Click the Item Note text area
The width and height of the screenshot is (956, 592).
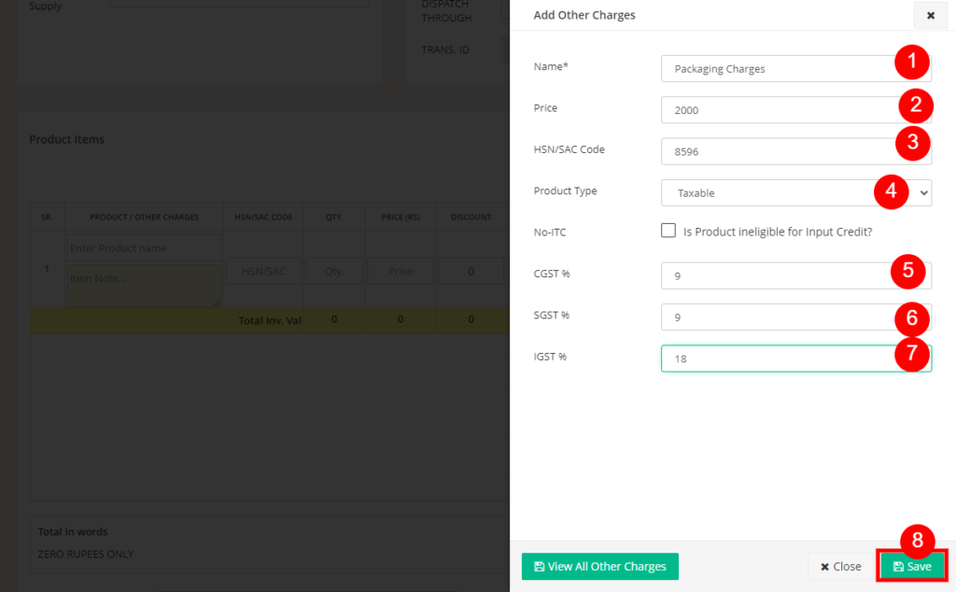pos(143,285)
